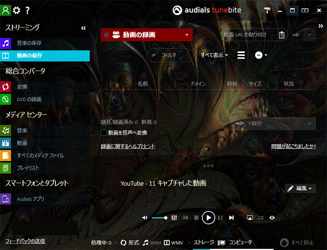Open the user account icon
Viewport: 327px width, 250px height.
(5, 10)
